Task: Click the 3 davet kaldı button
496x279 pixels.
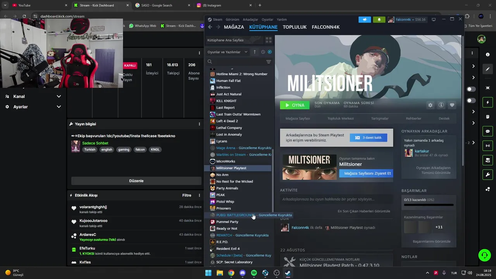Action: tap(368, 138)
